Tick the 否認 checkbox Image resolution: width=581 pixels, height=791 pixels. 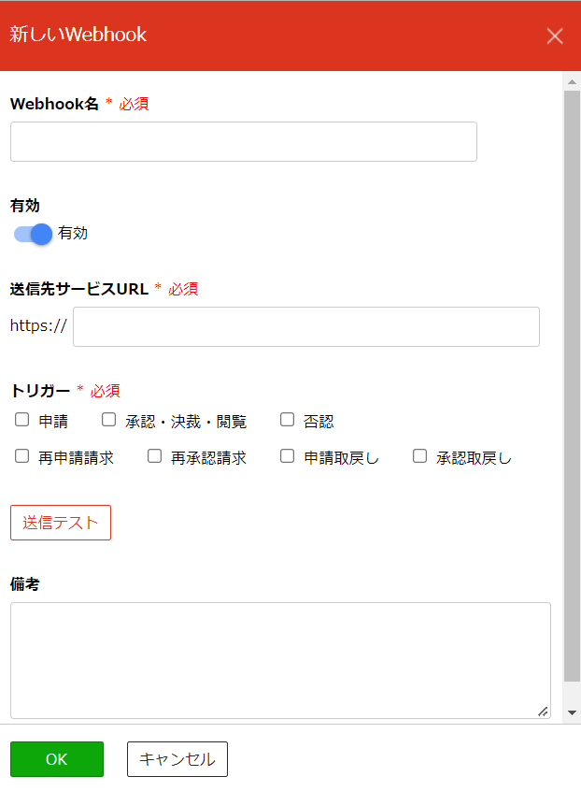click(x=287, y=420)
